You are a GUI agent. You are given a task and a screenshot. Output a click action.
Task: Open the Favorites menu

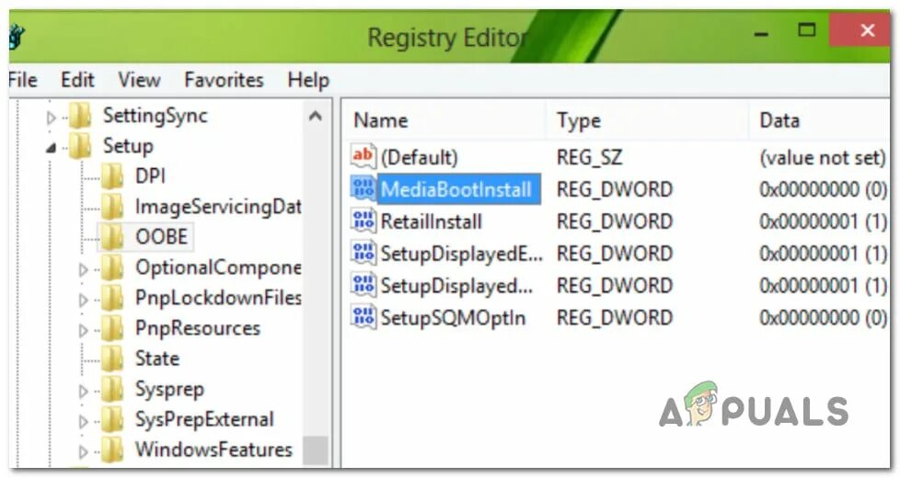pyautogui.click(x=224, y=80)
